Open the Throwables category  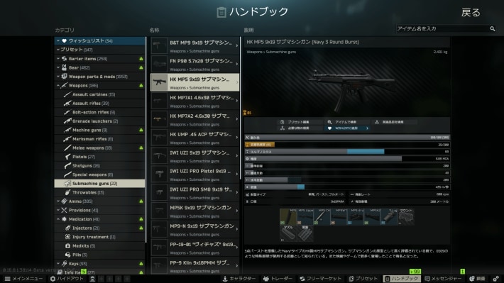coord(99,192)
